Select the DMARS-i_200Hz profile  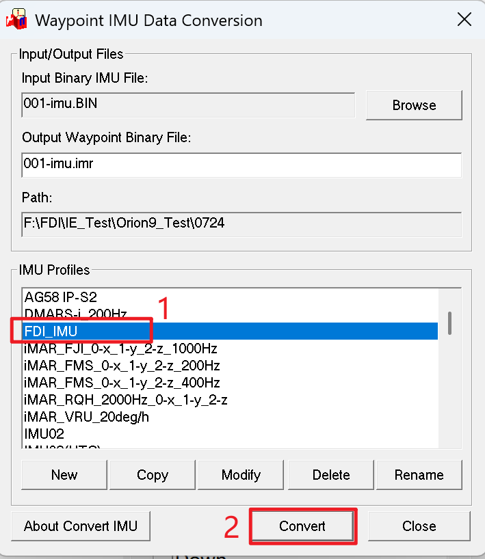(x=231, y=314)
